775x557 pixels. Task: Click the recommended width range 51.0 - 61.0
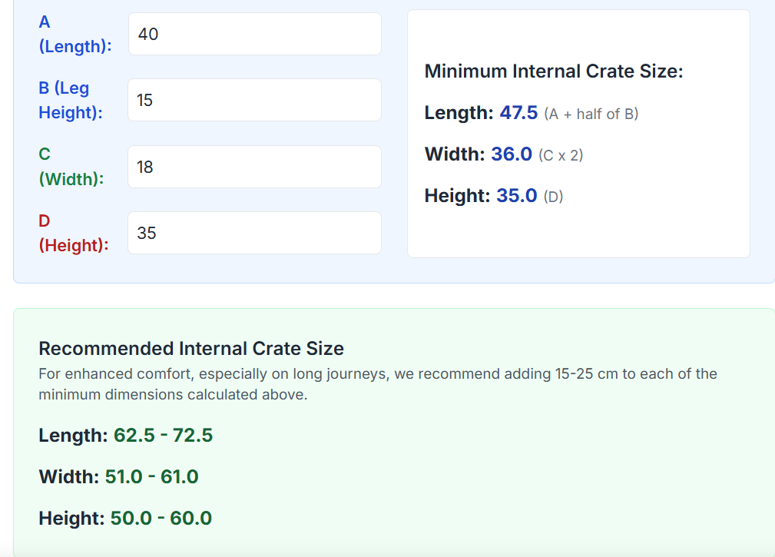[151, 477]
